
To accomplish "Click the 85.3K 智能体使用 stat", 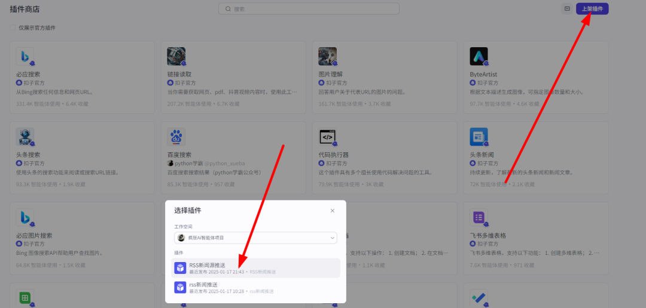I will [x=187, y=184].
